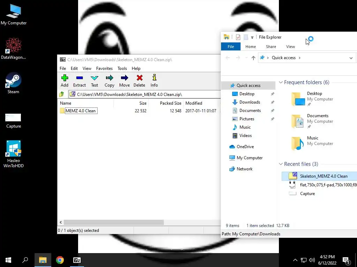Open the 7-Zip File menu

(63, 68)
